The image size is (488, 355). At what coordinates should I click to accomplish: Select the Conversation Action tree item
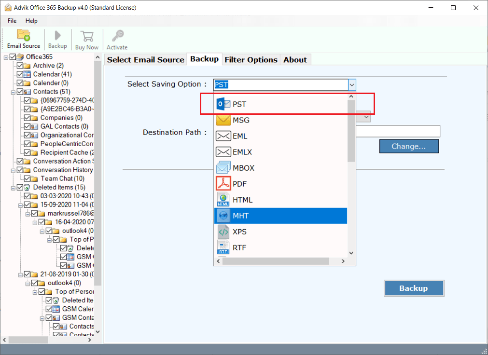coord(63,161)
